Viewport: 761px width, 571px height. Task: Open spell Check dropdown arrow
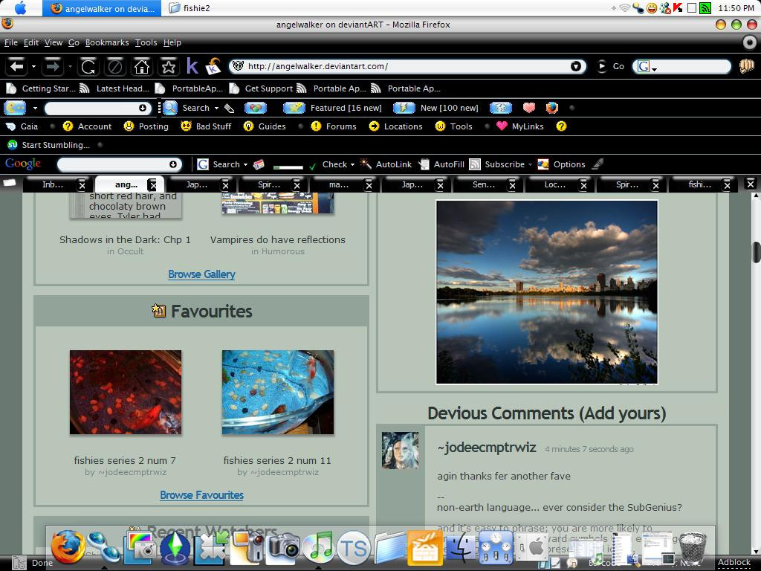click(x=352, y=164)
